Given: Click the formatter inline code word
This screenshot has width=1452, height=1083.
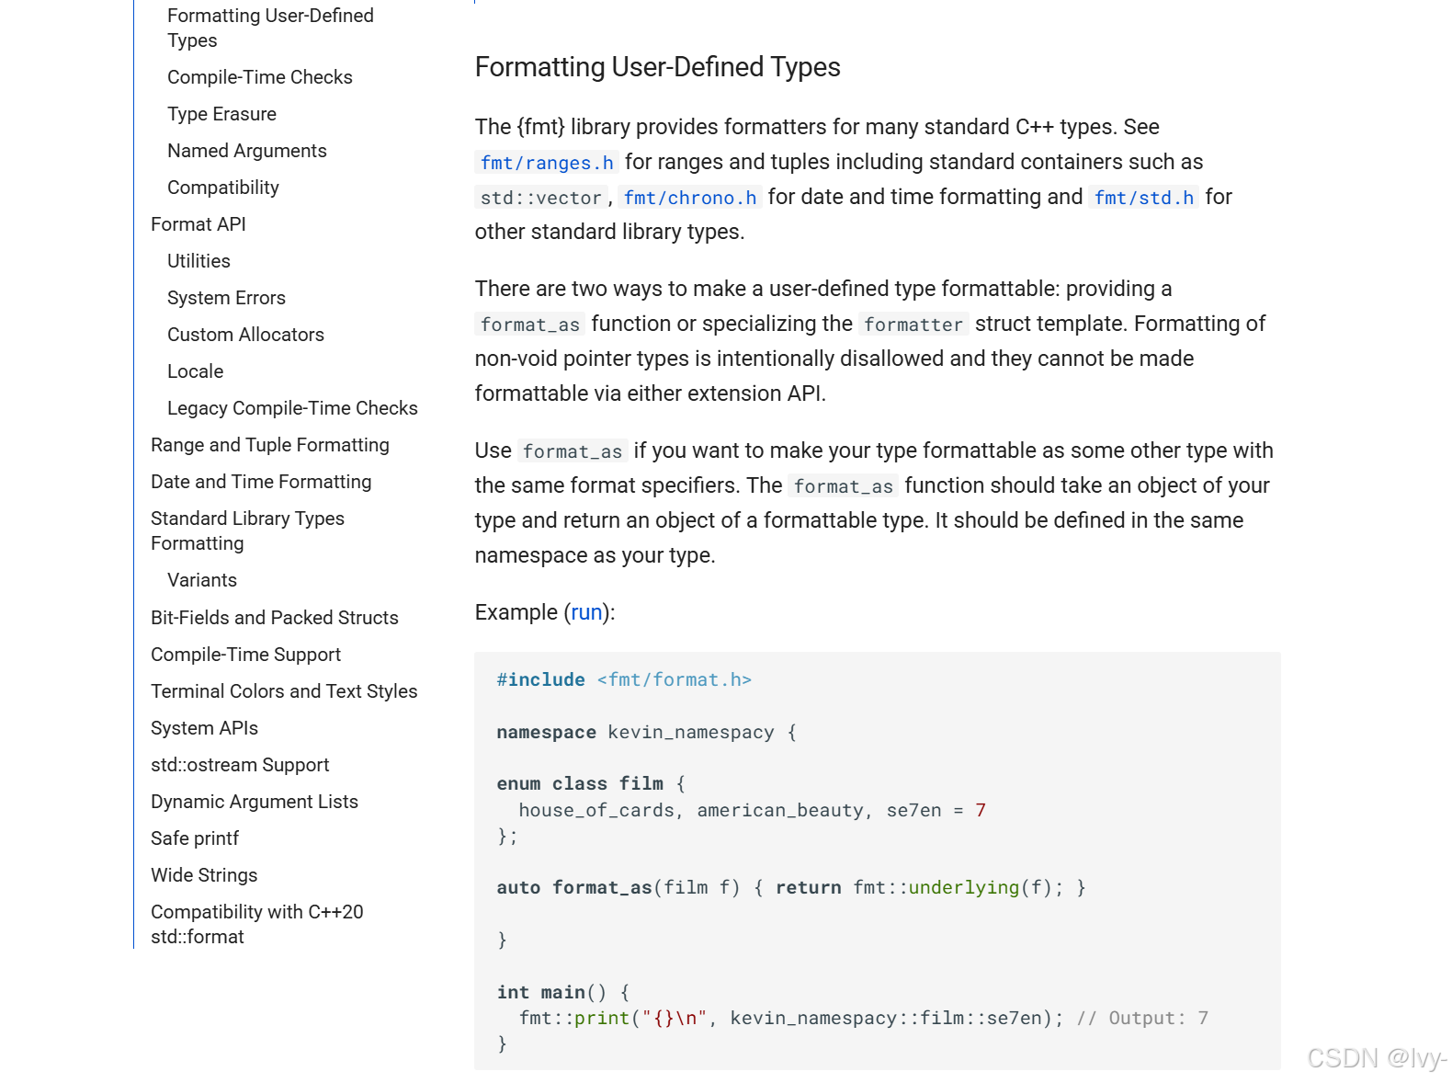Looking at the screenshot, I should coord(913,325).
